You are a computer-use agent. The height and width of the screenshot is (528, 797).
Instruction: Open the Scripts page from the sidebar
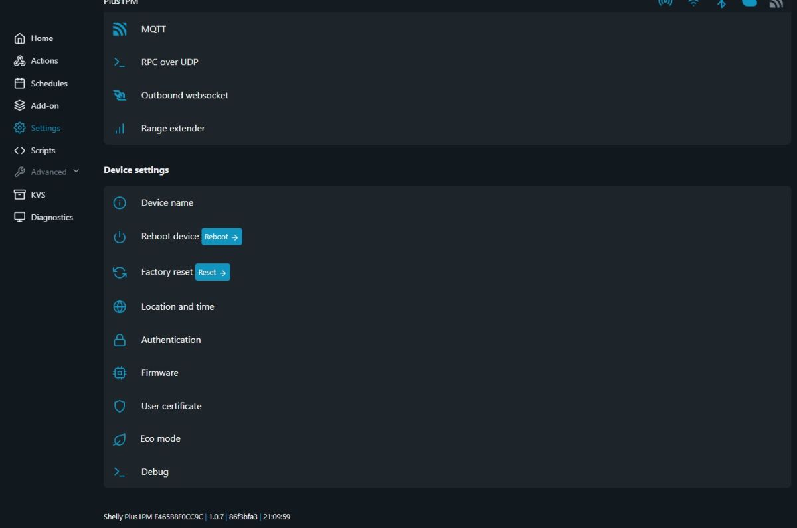coord(43,151)
